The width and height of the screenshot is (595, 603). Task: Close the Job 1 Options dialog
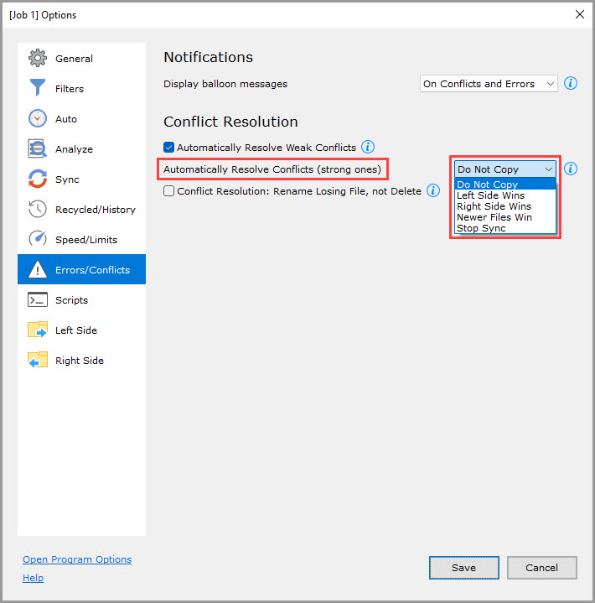click(x=579, y=14)
